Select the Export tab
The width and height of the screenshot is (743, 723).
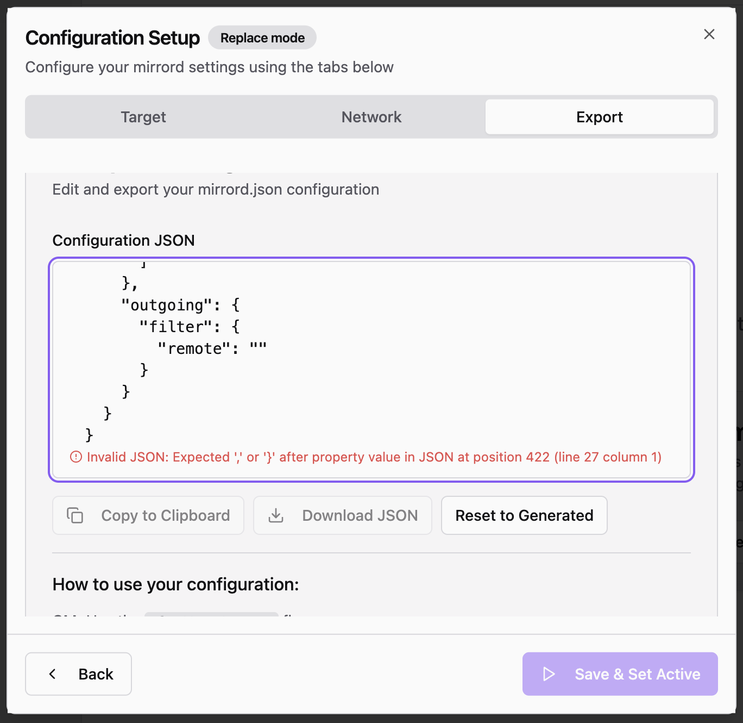pos(599,117)
